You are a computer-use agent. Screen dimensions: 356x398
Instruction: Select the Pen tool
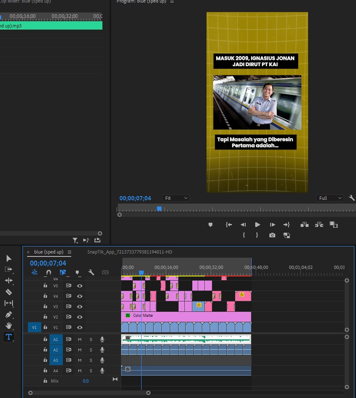point(8,314)
